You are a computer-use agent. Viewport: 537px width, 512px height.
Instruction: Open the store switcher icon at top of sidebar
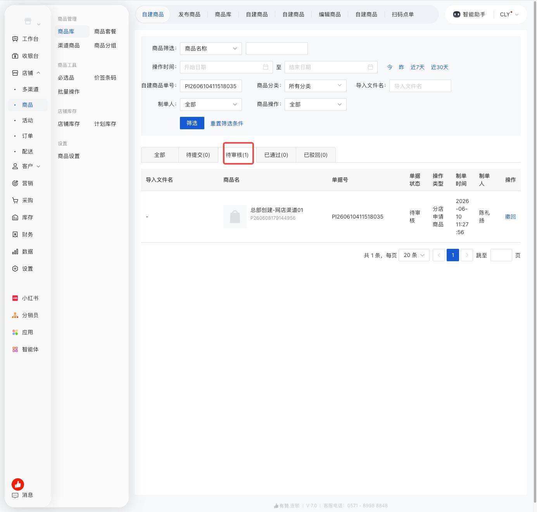coord(28,21)
